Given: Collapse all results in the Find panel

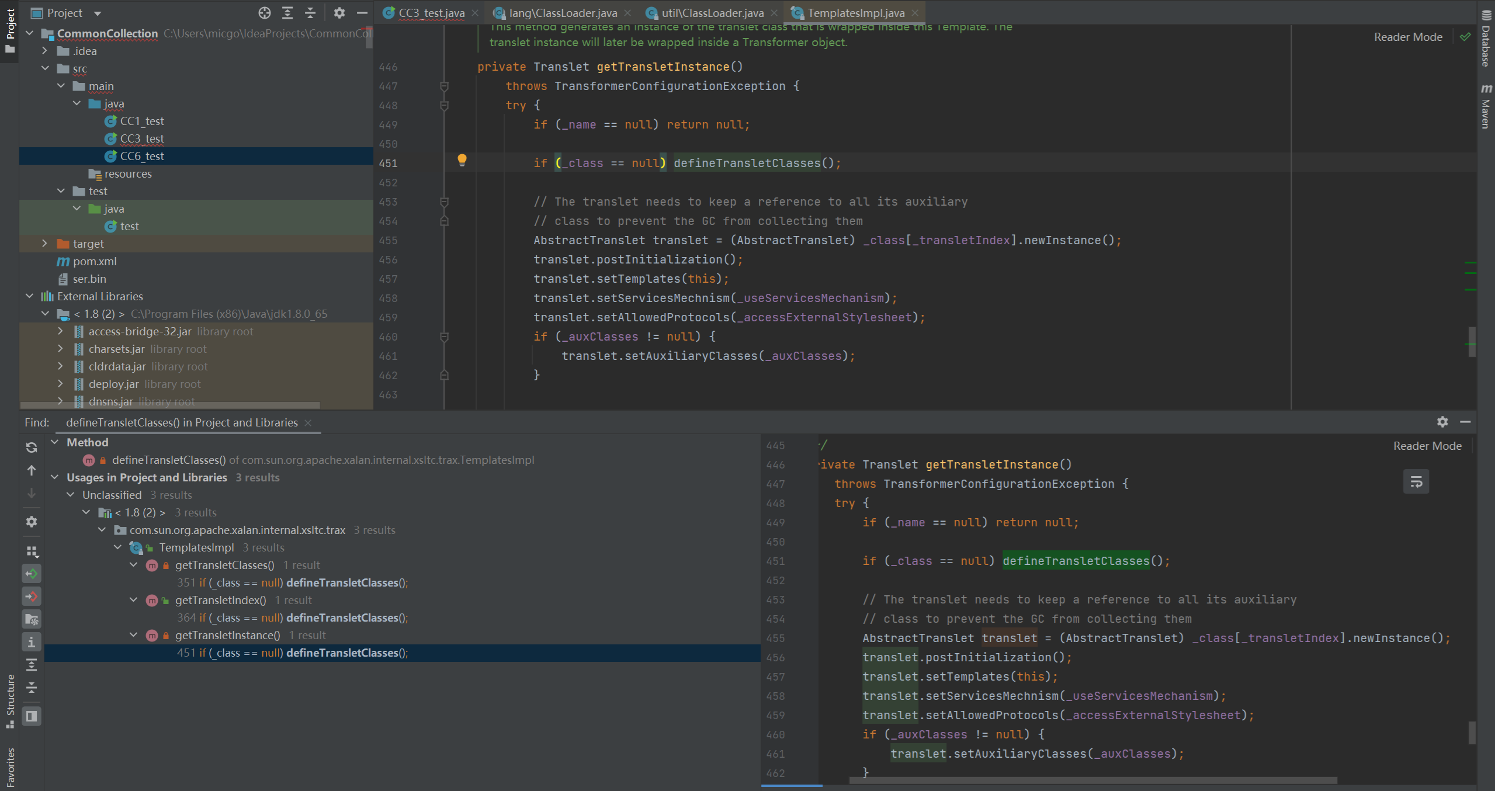Looking at the screenshot, I should pyautogui.click(x=32, y=688).
